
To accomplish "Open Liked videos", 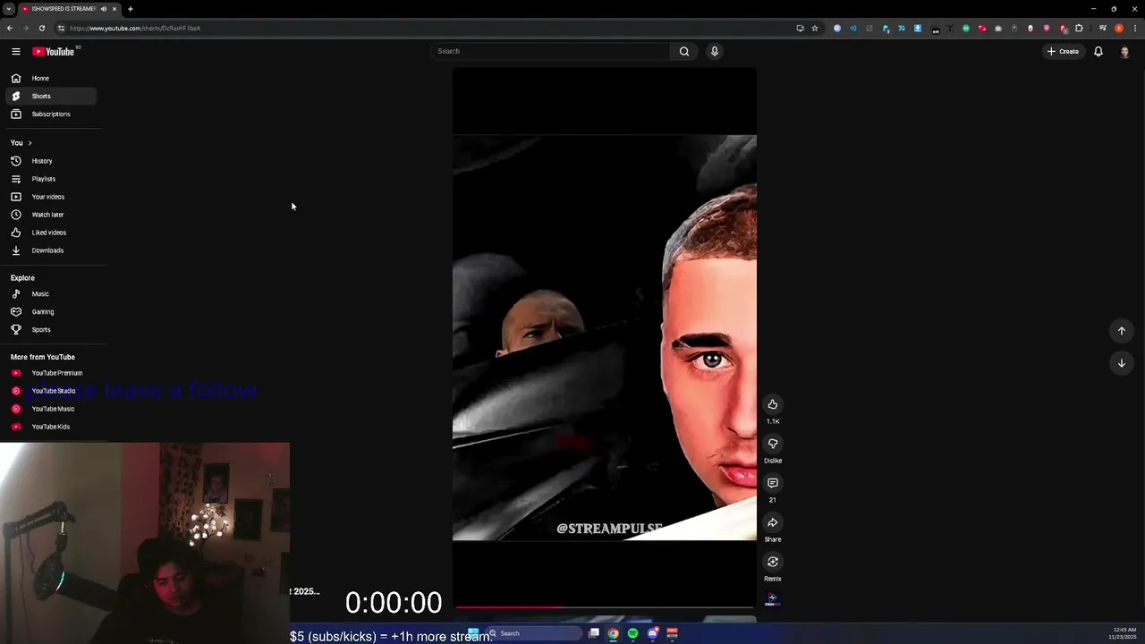I will click(50, 233).
